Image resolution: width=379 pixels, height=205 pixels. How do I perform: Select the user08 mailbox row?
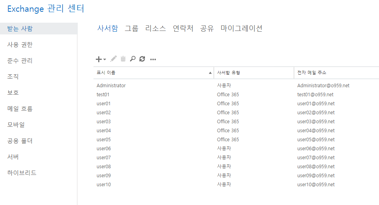(236, 166)
